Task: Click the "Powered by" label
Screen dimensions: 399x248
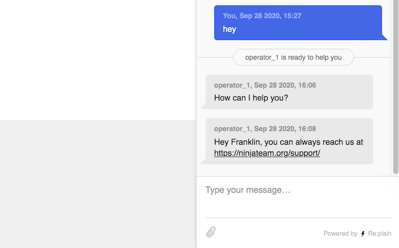Action: (x=340, y=234)
